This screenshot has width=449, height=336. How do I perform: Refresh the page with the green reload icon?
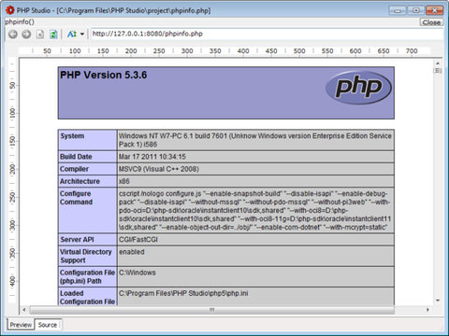pos(53,35)
